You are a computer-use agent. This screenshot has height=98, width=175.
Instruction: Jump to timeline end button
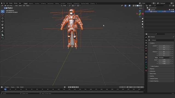click(78, 87)
